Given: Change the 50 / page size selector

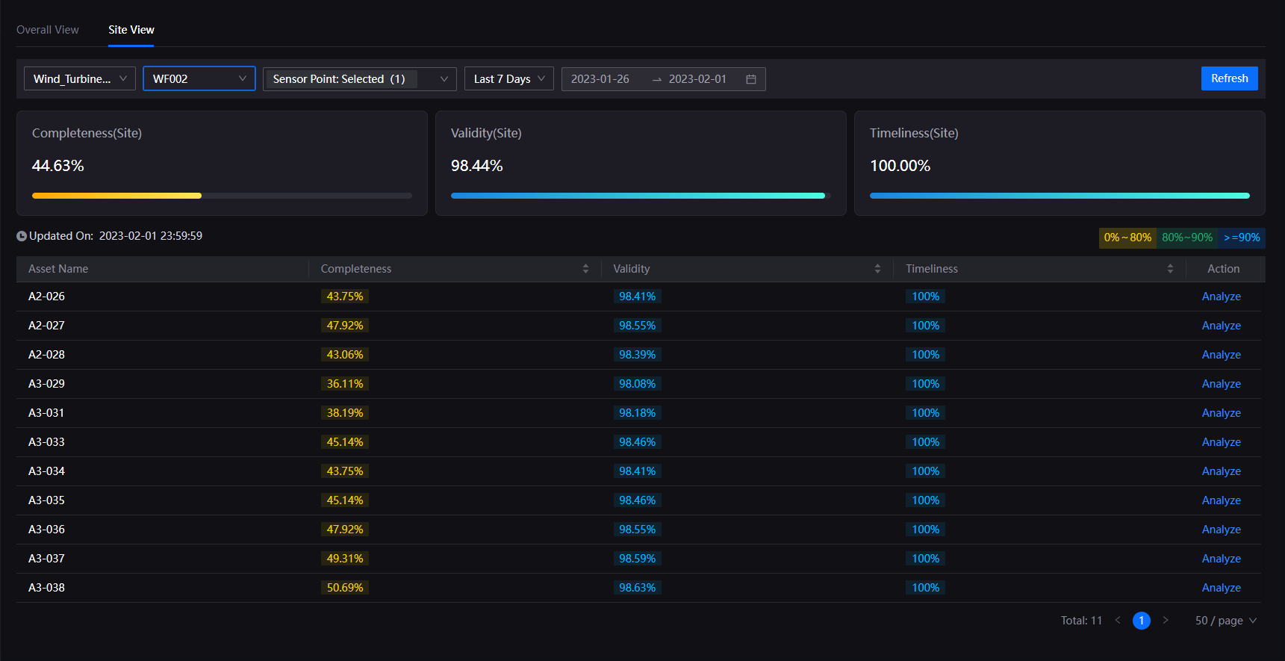Looking at the screenshot, I should click(1225, 621).
